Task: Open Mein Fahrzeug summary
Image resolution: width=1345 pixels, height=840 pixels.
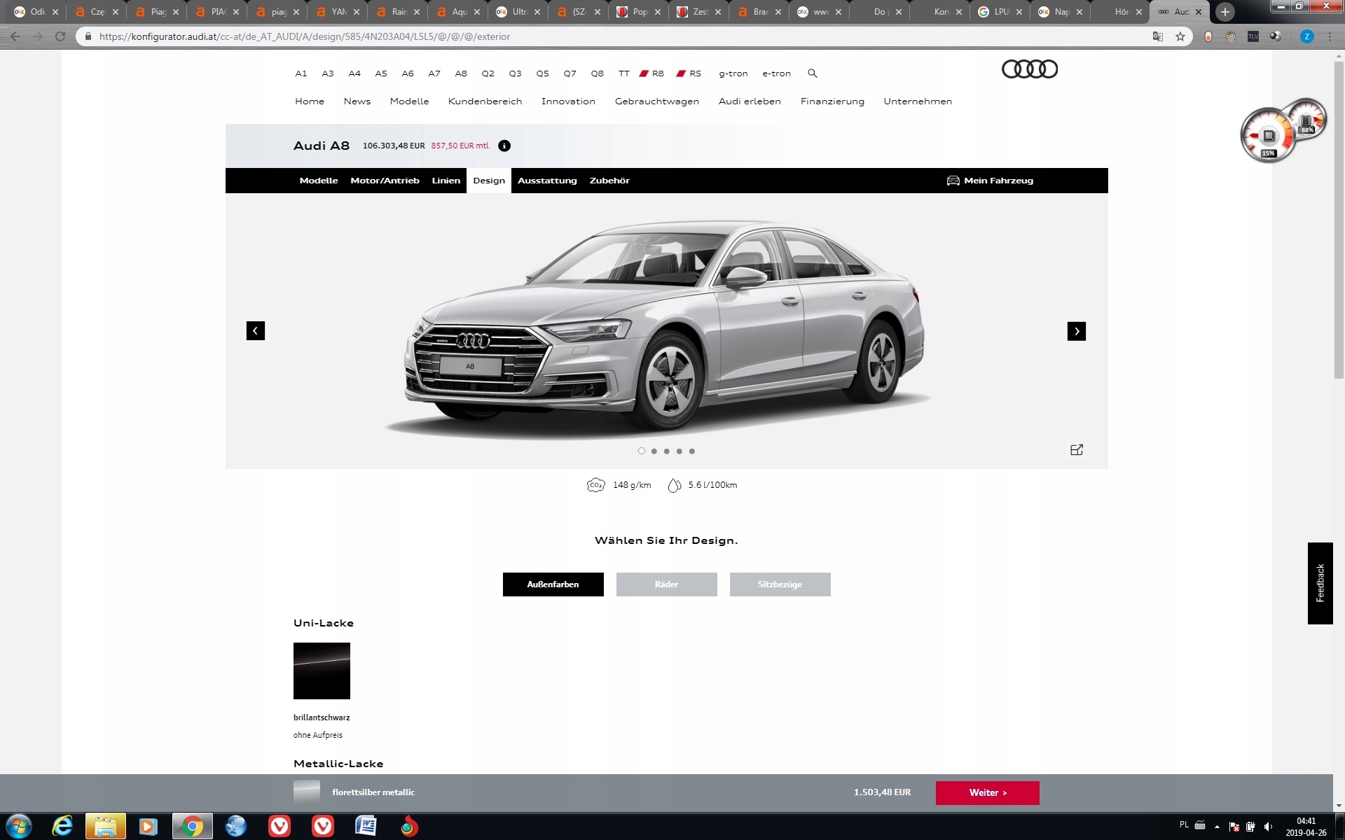Action: coord(990,181)
